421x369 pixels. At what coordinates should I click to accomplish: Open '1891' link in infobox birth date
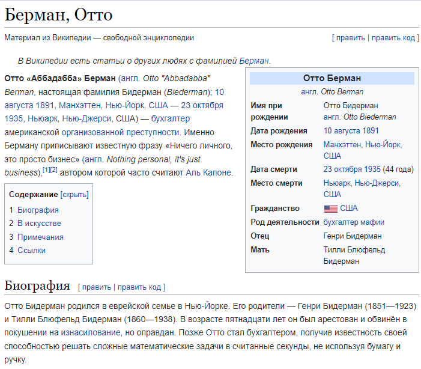[371, 130]
